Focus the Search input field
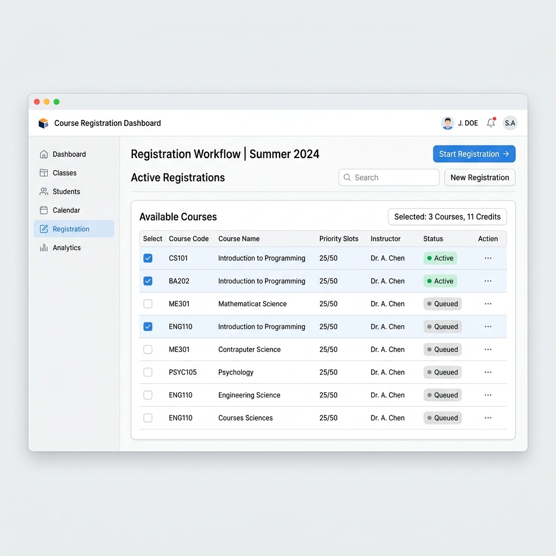The height and width of the screenshot is (556, 556). point(389,178)
